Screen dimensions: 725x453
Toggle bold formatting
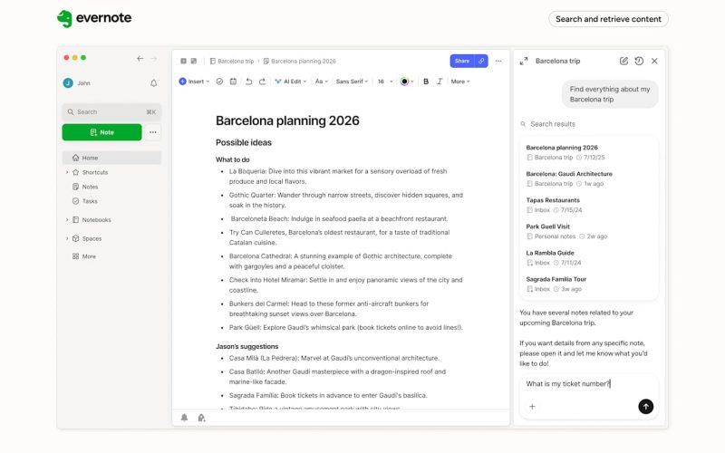426,82
